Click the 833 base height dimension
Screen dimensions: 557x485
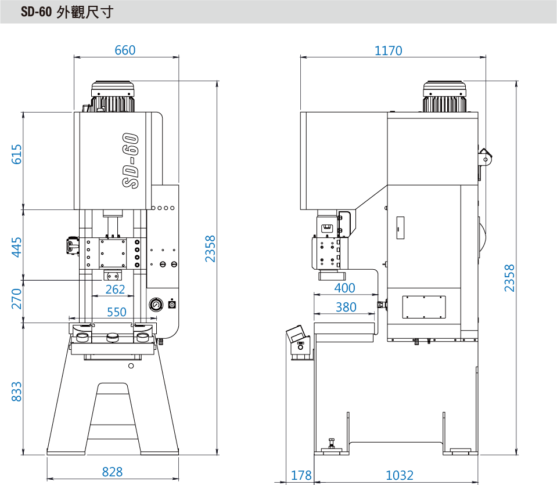[x=17, y=392]
